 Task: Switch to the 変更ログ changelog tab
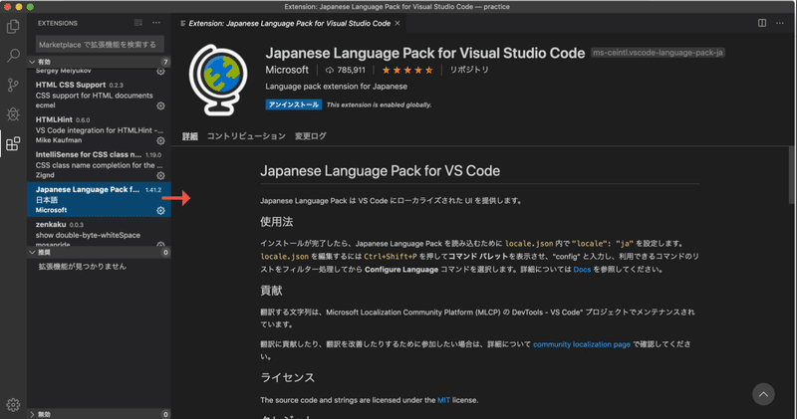[311, 136]
